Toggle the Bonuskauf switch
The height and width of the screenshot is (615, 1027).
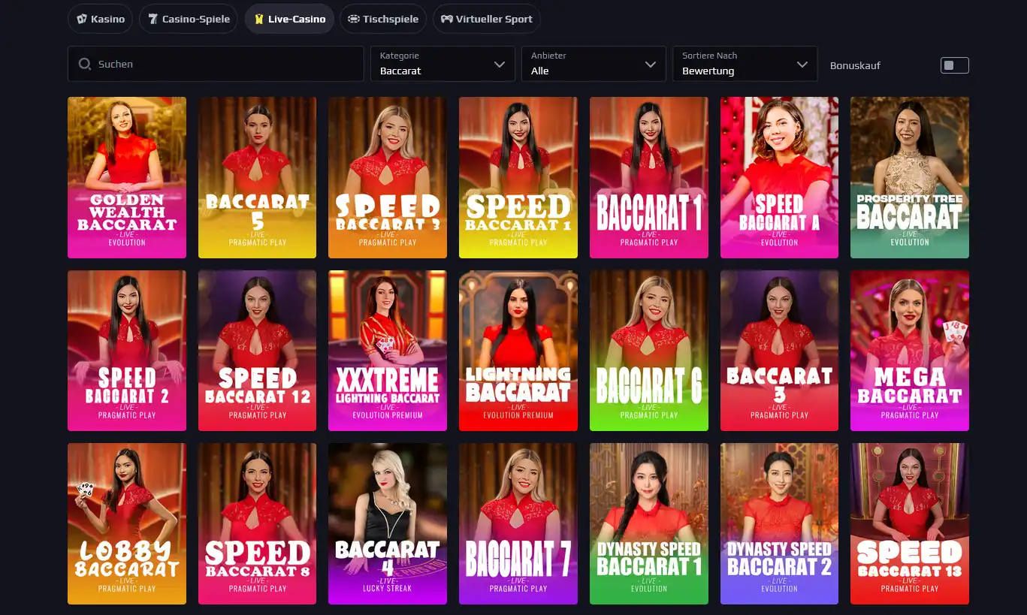954,65
